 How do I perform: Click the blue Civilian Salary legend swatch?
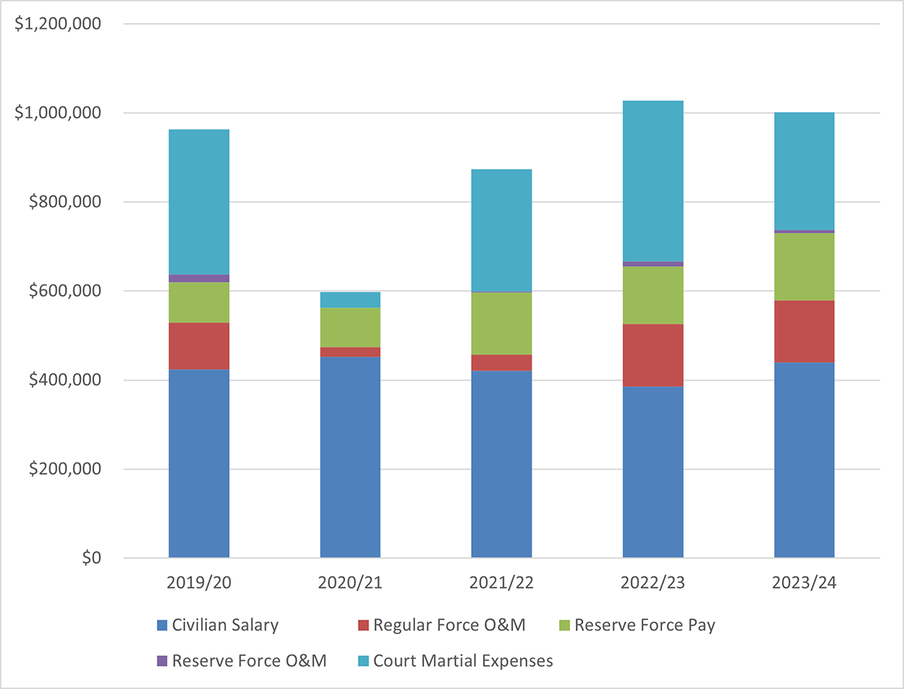[x=162, y=625]
